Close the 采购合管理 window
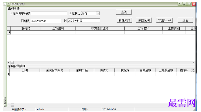The image size is (201, 112). [194, 4]
